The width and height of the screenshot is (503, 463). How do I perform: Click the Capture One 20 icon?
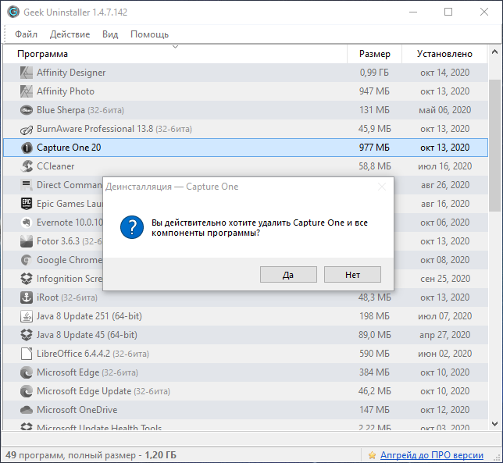[27, 148]
